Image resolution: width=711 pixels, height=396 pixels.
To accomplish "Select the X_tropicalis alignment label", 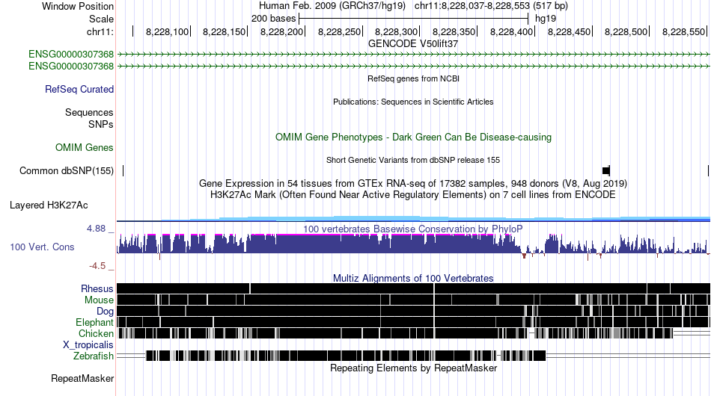I will 88,345.
